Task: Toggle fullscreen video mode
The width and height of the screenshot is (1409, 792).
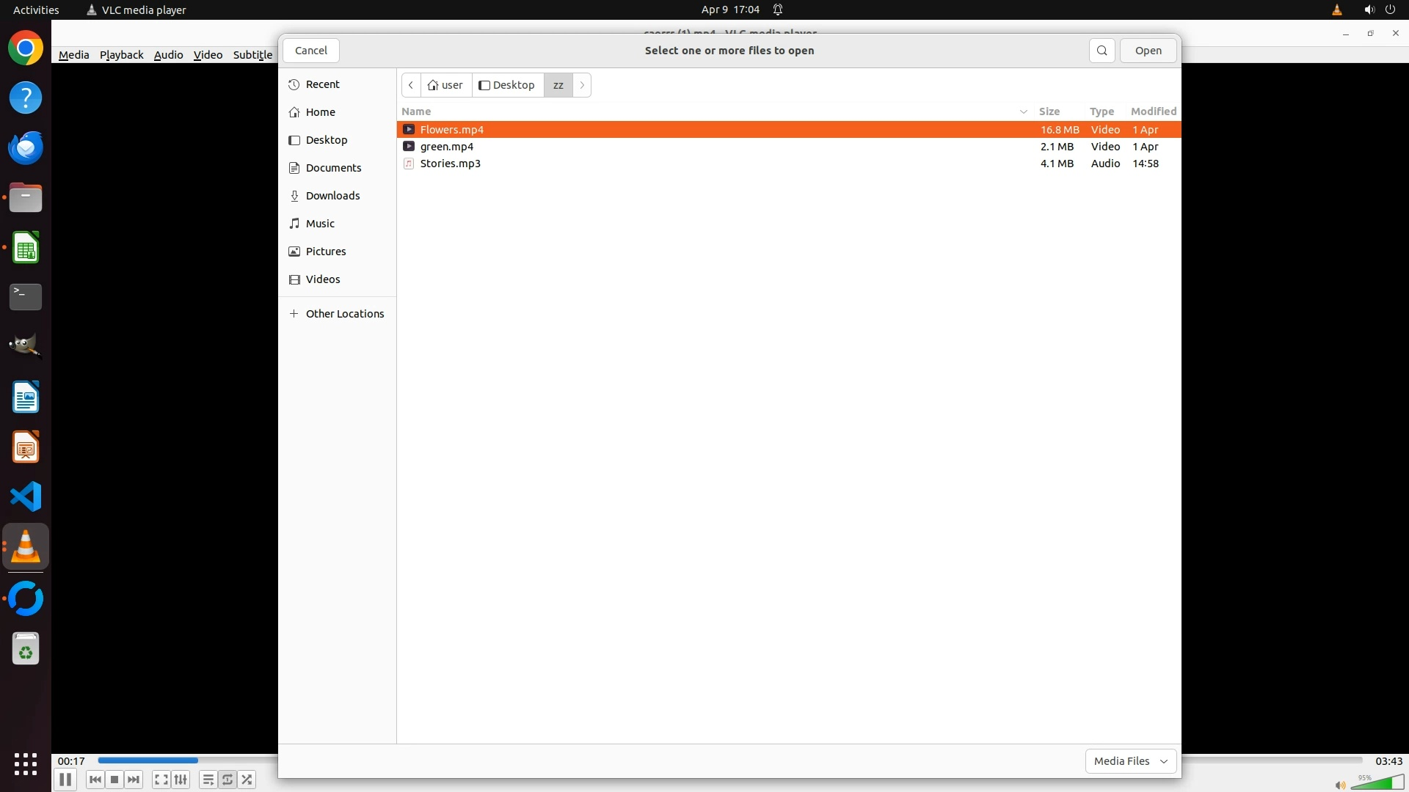Action: pyautogui.click(x=161, y=780)
